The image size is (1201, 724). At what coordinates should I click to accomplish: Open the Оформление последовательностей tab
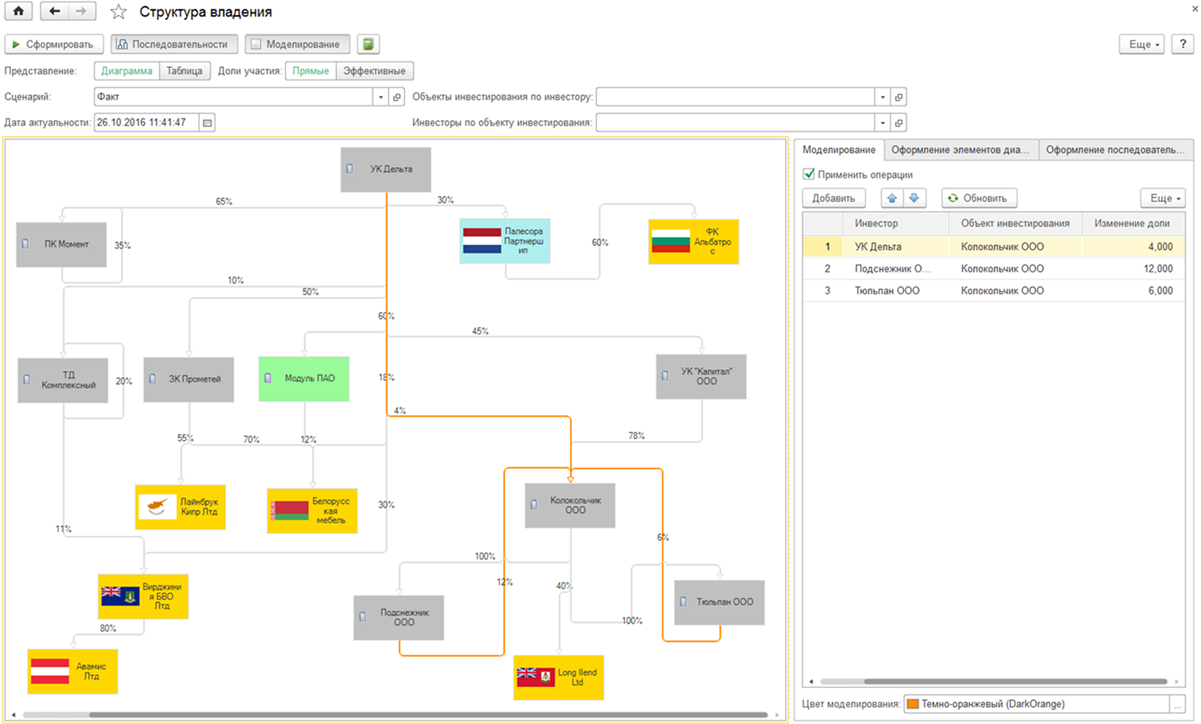pos(1116,150)
